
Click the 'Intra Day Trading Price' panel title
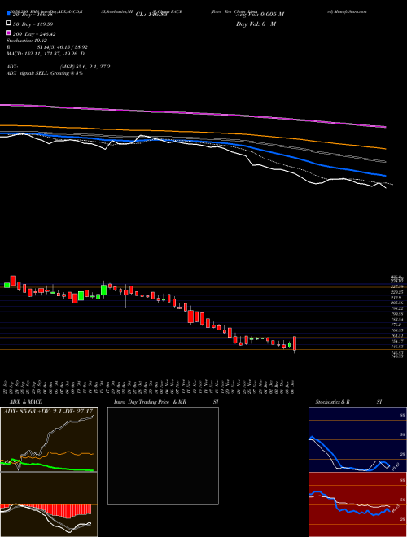pos(142,402)
